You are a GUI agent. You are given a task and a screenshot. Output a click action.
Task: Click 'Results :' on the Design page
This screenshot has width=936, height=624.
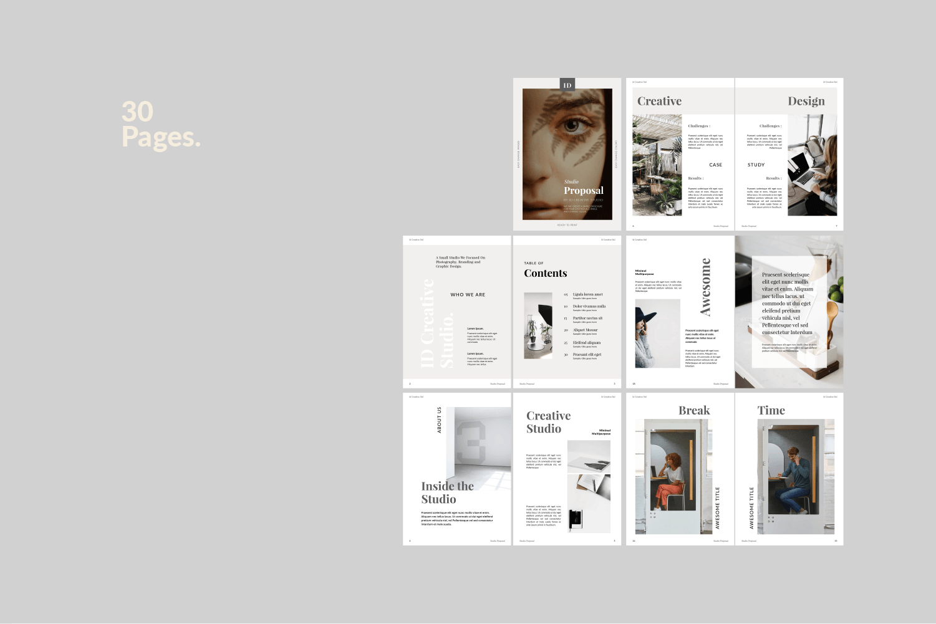pos(773,178)
